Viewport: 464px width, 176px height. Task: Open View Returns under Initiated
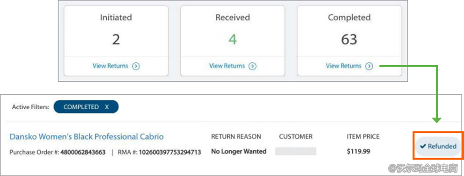[x=111, y=66]
